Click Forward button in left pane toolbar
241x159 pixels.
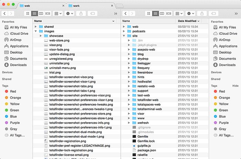(x=11, y=13)
